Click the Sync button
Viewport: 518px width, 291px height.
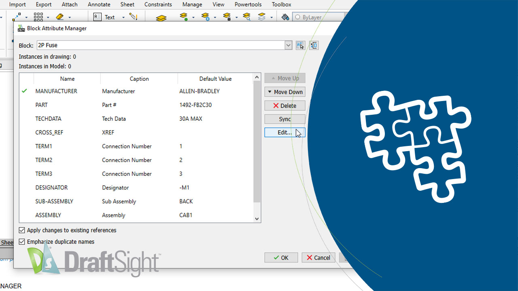coord(285,119)
